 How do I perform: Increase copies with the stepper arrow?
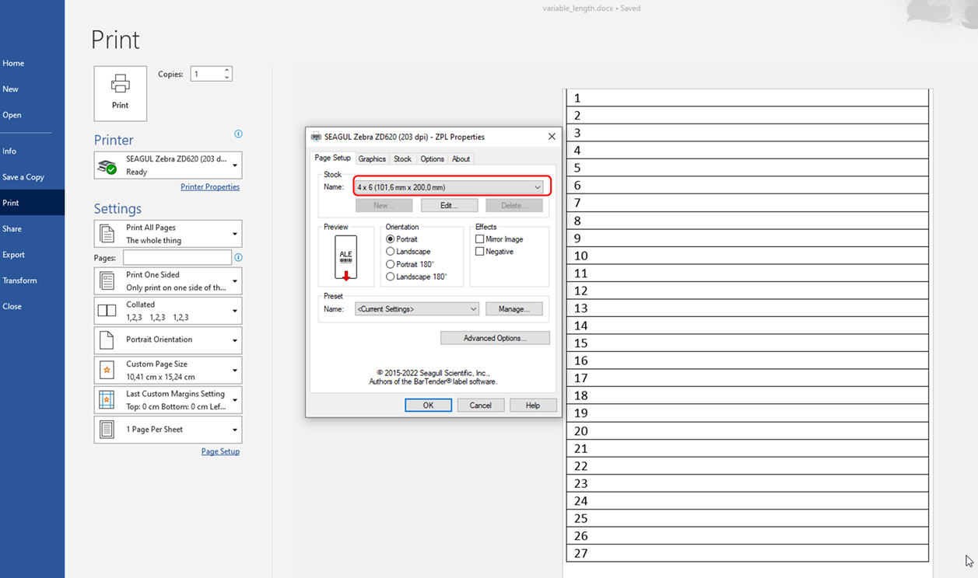[x=226, y=70]
